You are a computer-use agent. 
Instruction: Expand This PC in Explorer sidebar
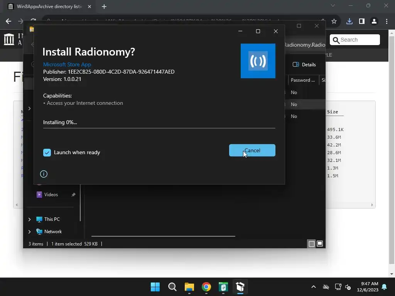pos(29,219)
